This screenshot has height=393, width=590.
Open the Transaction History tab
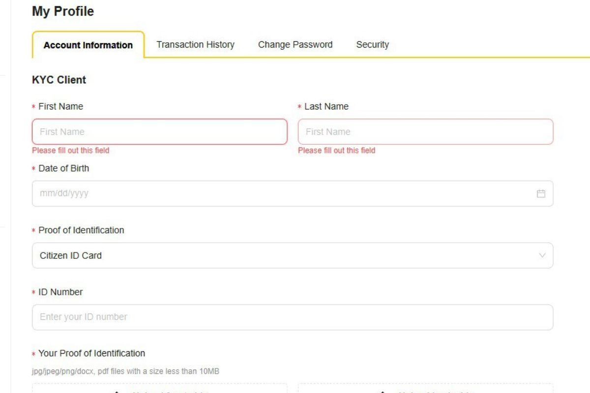click(x=195, y=45)
